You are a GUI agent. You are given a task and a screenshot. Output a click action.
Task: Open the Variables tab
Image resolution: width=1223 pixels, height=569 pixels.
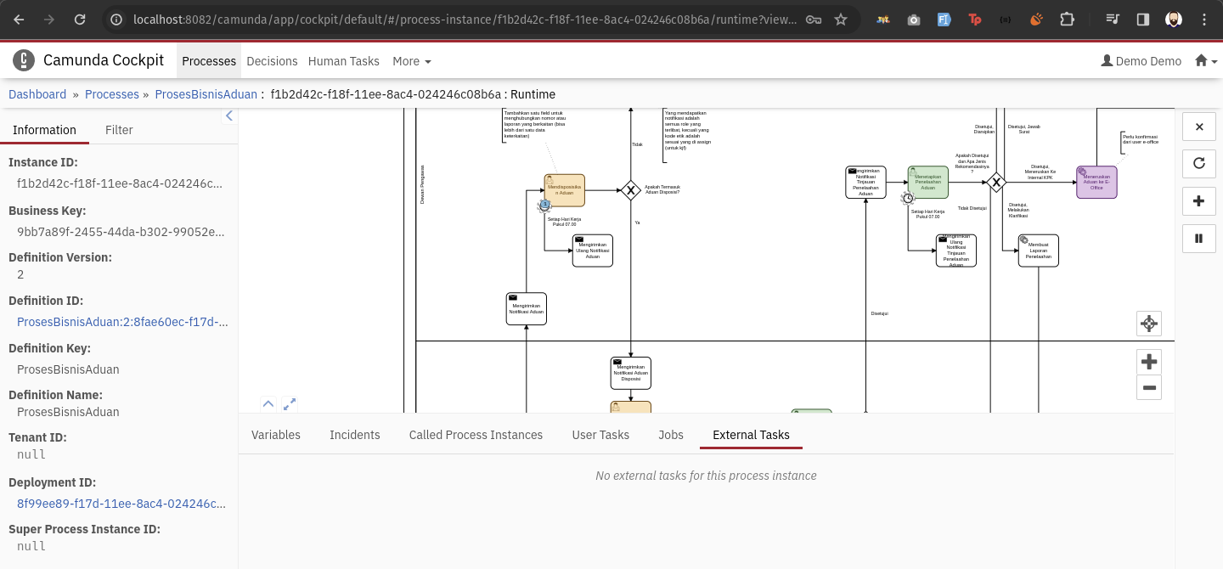(276, 435)
